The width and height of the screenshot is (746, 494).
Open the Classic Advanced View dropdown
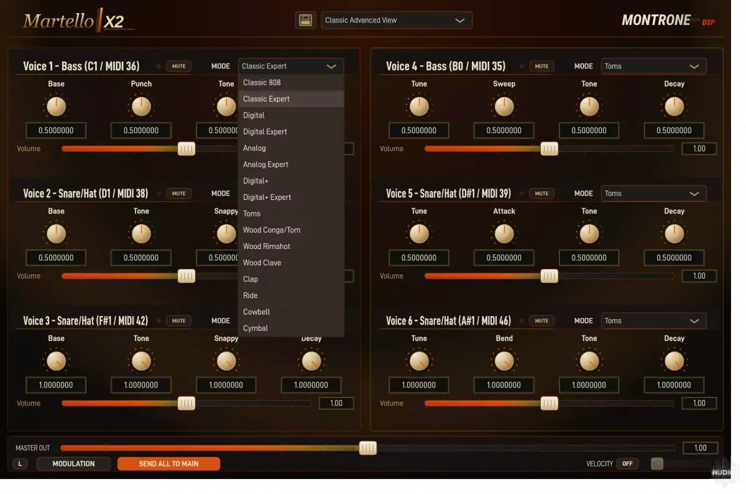tap(397, 20)
